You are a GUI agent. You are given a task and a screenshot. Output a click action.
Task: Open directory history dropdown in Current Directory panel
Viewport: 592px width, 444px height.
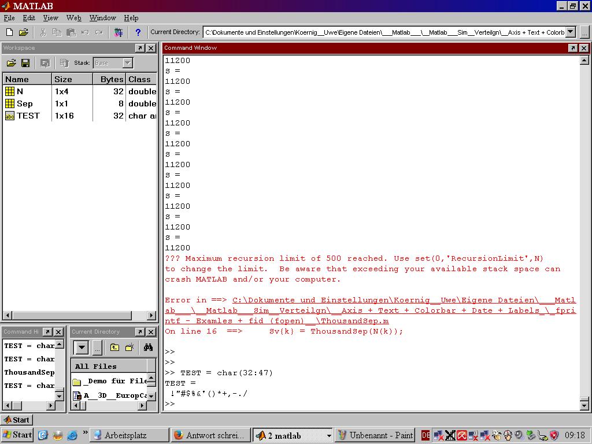click(x=82, y=347)
